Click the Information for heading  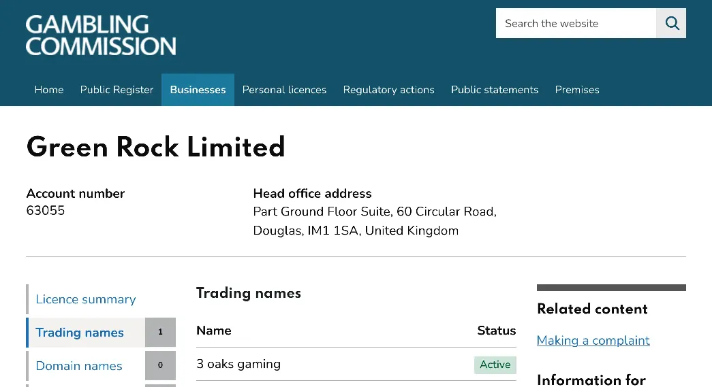click(x=591, y=380)
